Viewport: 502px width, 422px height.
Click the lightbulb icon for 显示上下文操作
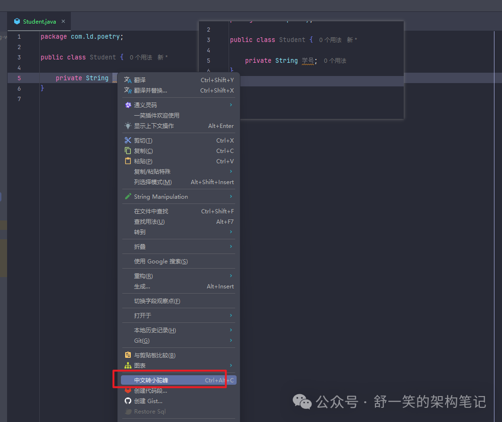(128, 126)
